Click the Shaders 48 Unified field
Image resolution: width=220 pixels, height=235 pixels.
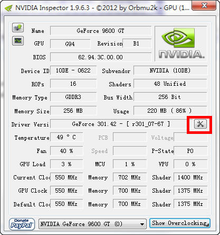point(170,84)
